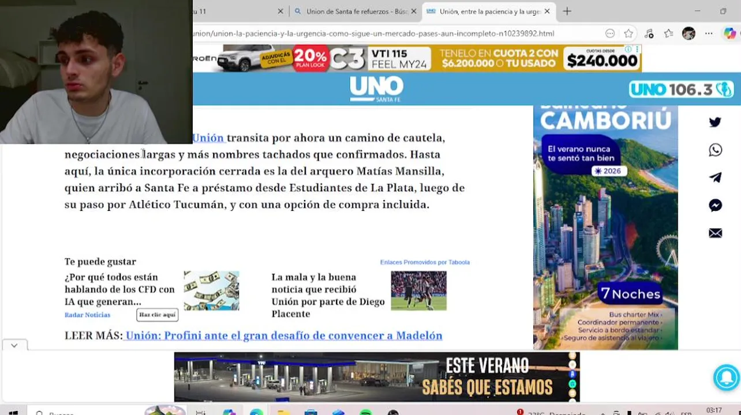Collapse the bottom ad with chevron

point(14,345)
